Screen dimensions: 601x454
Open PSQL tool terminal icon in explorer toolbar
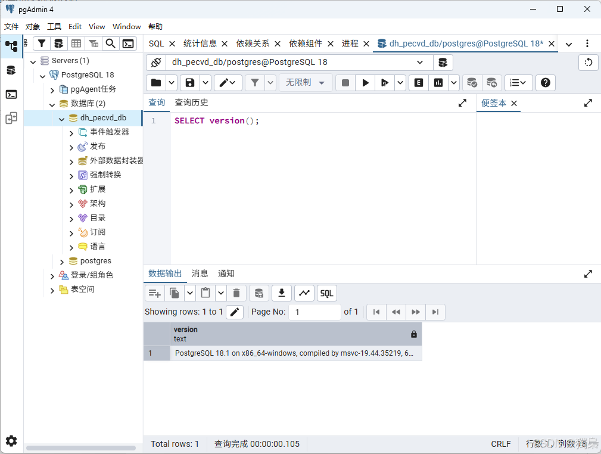[128, 43]
